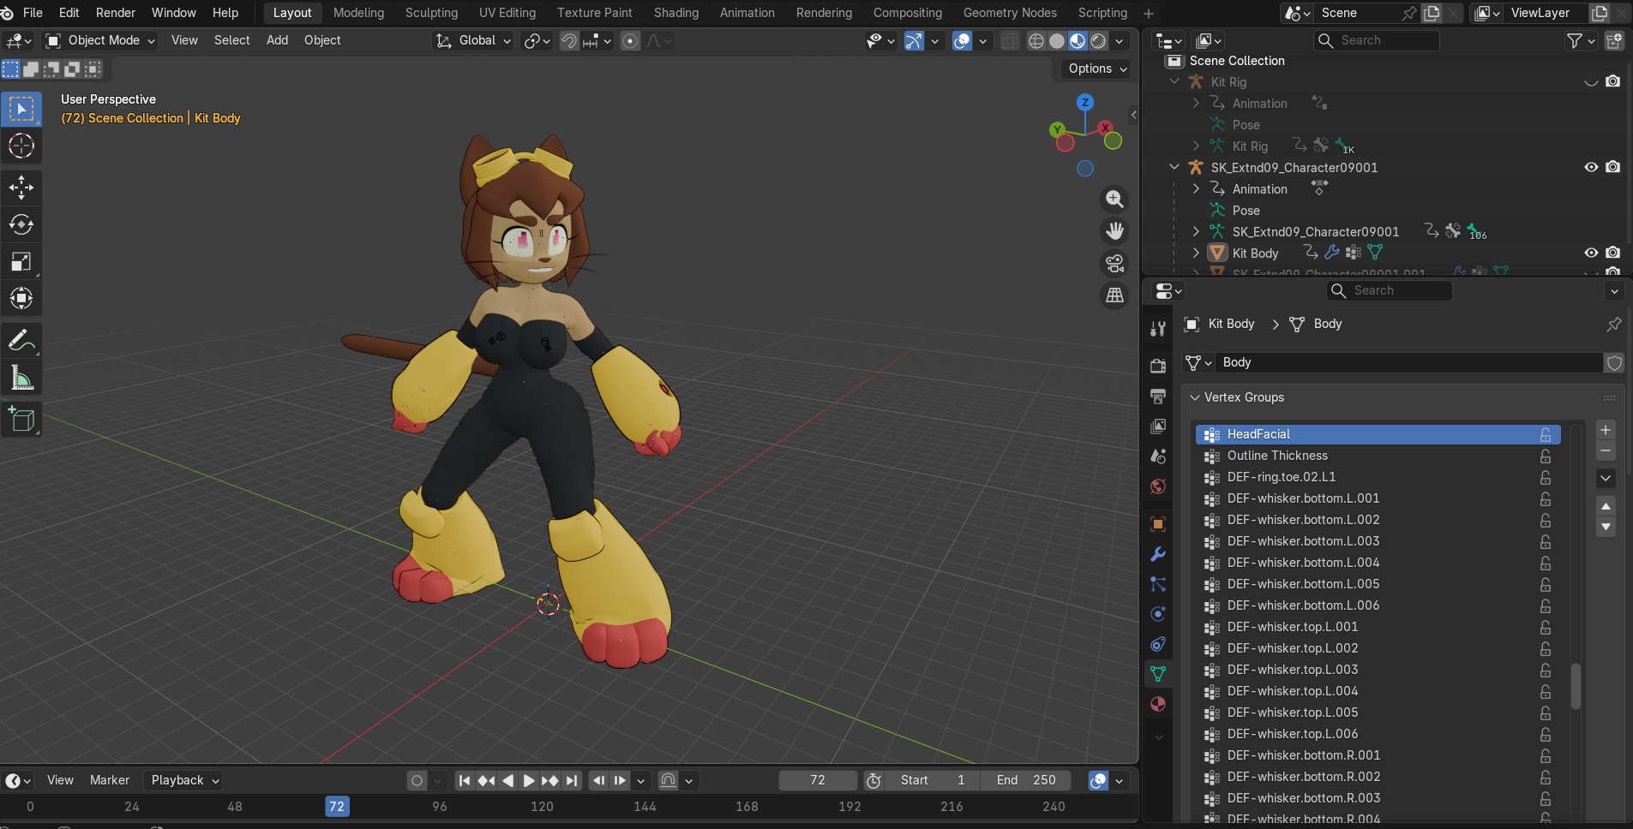The height and width of the screenshot is (829, 1633).
Task: Hide Kit Body using eye icon
Action: (1591, 253)
